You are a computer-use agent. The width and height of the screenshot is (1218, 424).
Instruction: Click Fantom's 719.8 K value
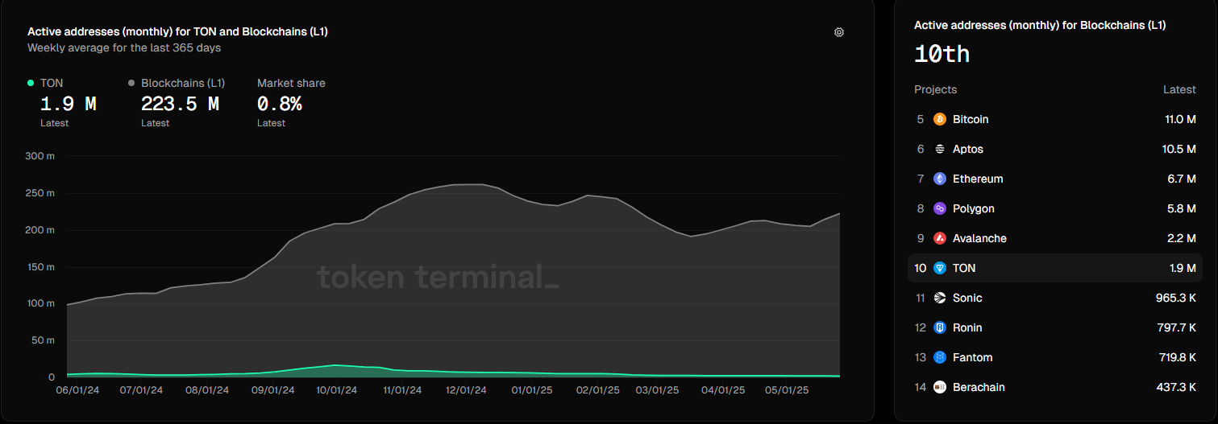point(1176,357)
